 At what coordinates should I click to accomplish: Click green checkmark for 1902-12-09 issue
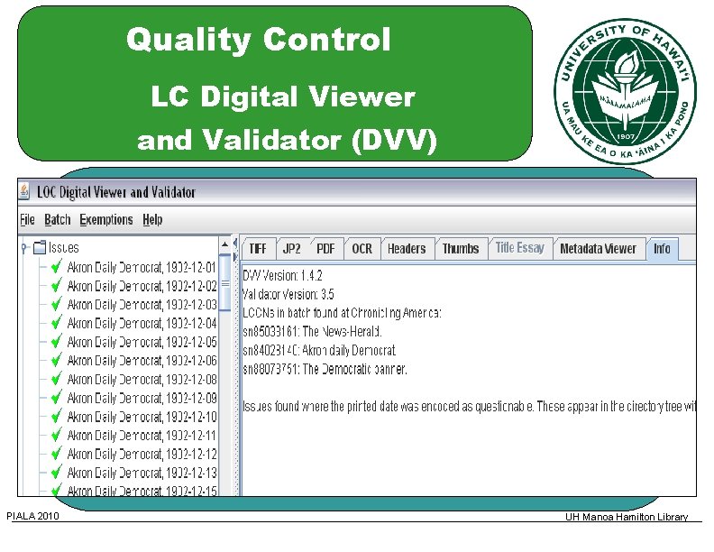(x=57, y=397)
